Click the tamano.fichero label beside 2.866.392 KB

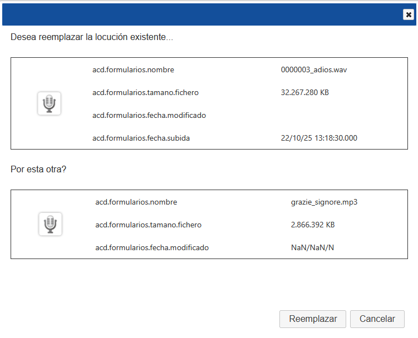[x=148, y=225]
